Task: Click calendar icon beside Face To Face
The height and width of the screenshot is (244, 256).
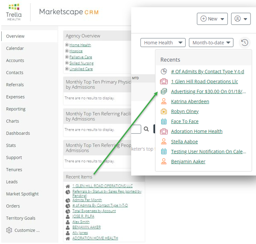Action: tap(164, 121)
